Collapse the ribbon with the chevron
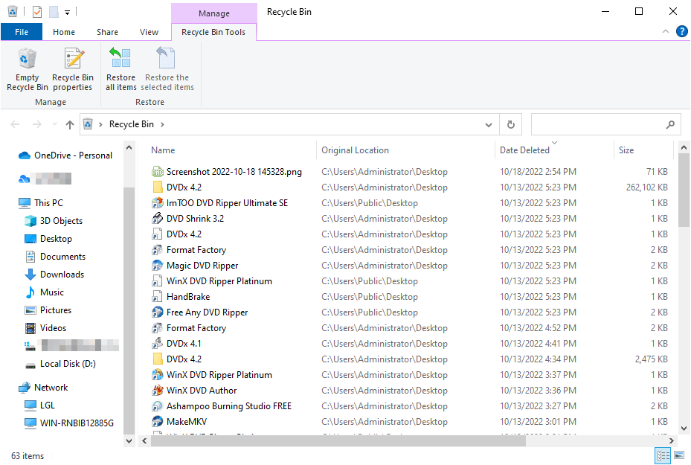Viewport: 691px width, 465px height. pyautogui.click(x=666, y=31)
